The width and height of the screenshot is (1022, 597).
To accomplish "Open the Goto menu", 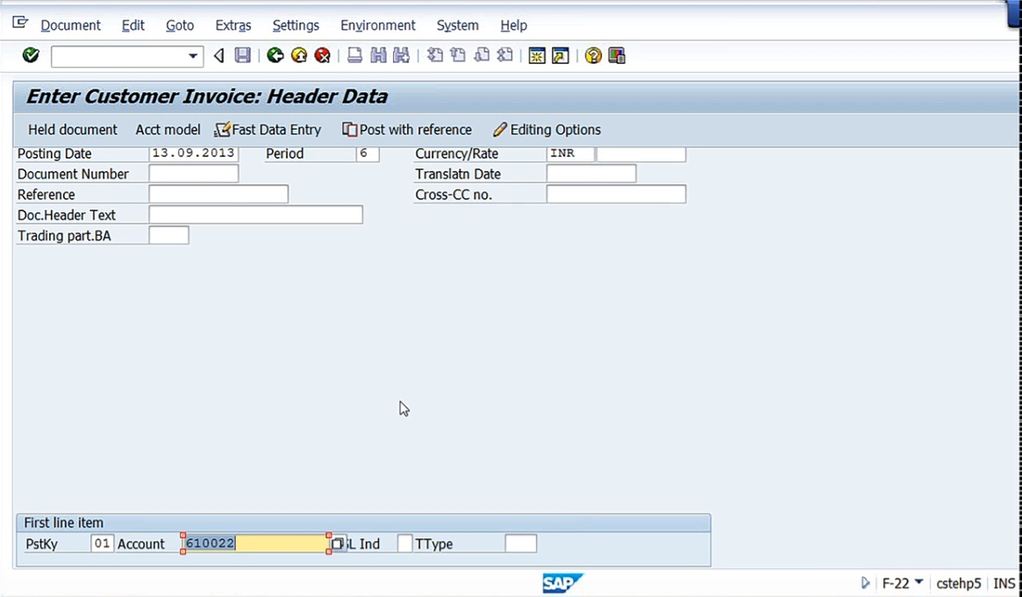I will 180,25.
